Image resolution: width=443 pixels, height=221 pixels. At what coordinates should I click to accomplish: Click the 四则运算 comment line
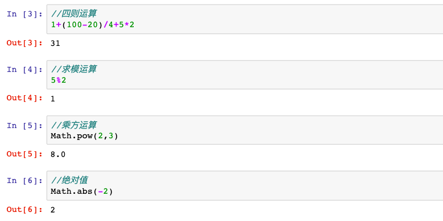[74, 13]
